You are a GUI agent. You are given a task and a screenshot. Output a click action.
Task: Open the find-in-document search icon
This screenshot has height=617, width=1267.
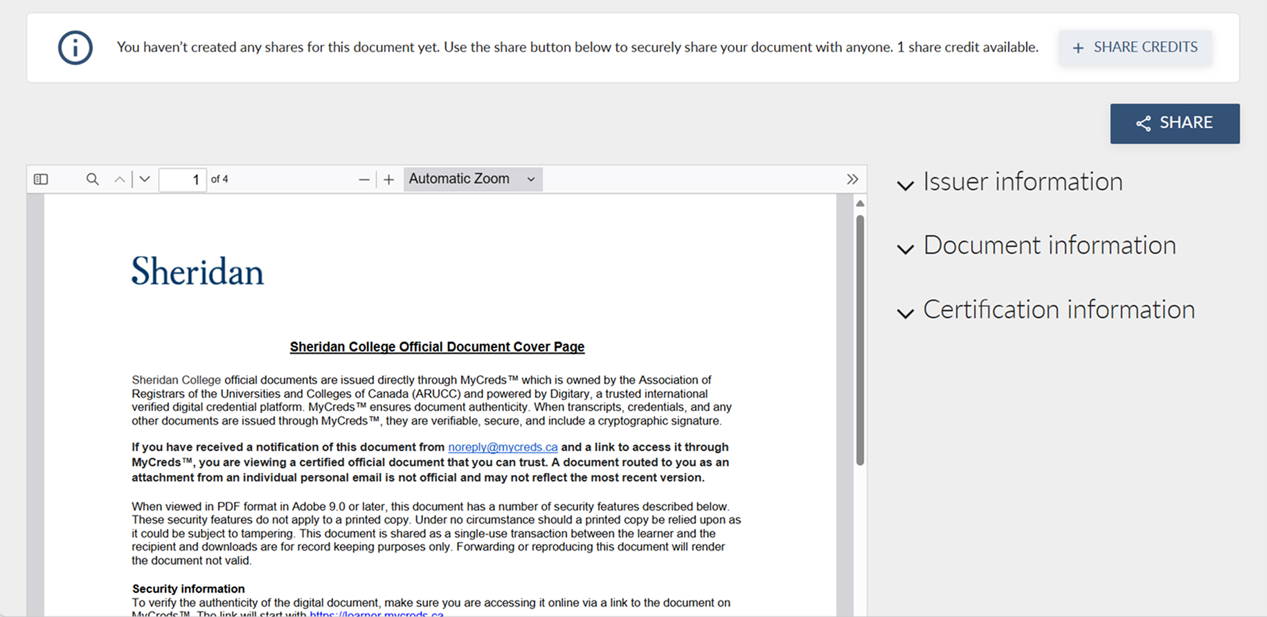click(92, 179)
